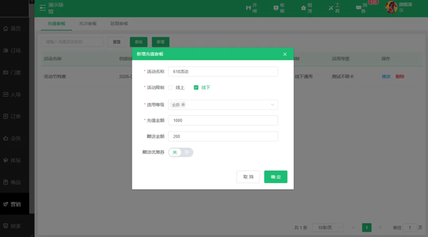Open 门票 tickets in sidebar
Viewport: 428px width, 237px height.
[12, 72]
